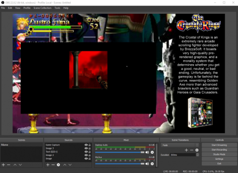Open the View menu
Screen dimensions: 238x173
[x=18, y=8]
